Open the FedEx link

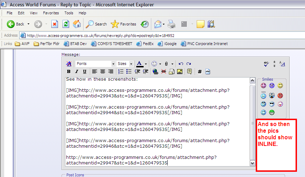click(145, 44)
